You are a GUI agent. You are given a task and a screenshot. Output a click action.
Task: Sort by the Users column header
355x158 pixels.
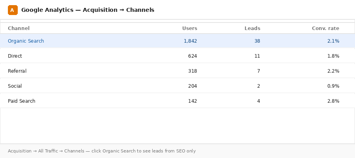click(190, 28)
